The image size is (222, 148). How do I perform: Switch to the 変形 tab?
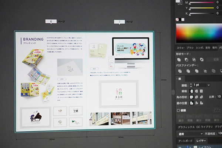pyautogui.click(x=208, y=48)
